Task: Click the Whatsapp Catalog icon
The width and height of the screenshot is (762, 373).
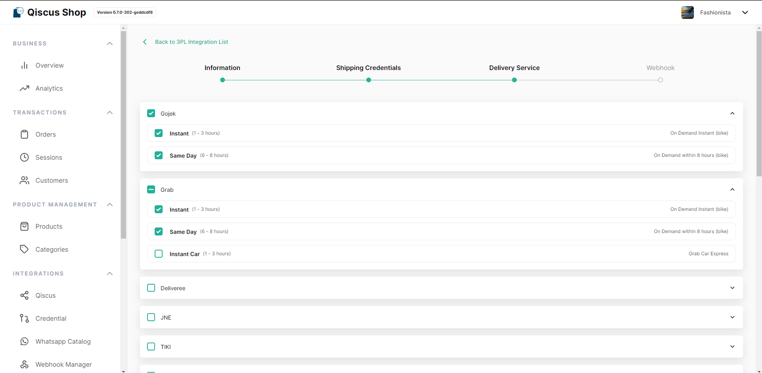Action: pyautogui.click(x=24, y=341)
